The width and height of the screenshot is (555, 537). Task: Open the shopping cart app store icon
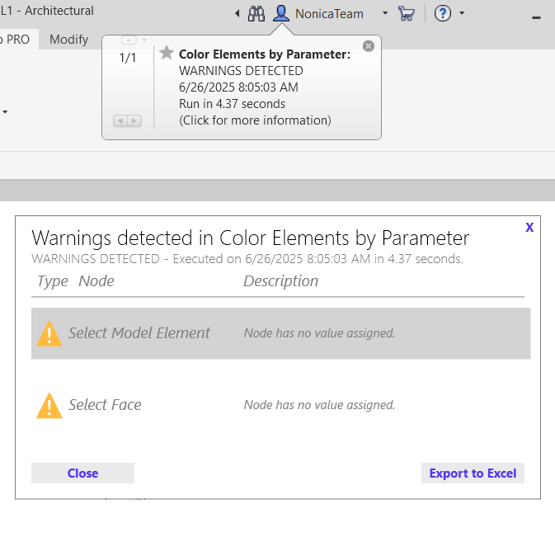(407, 13)
